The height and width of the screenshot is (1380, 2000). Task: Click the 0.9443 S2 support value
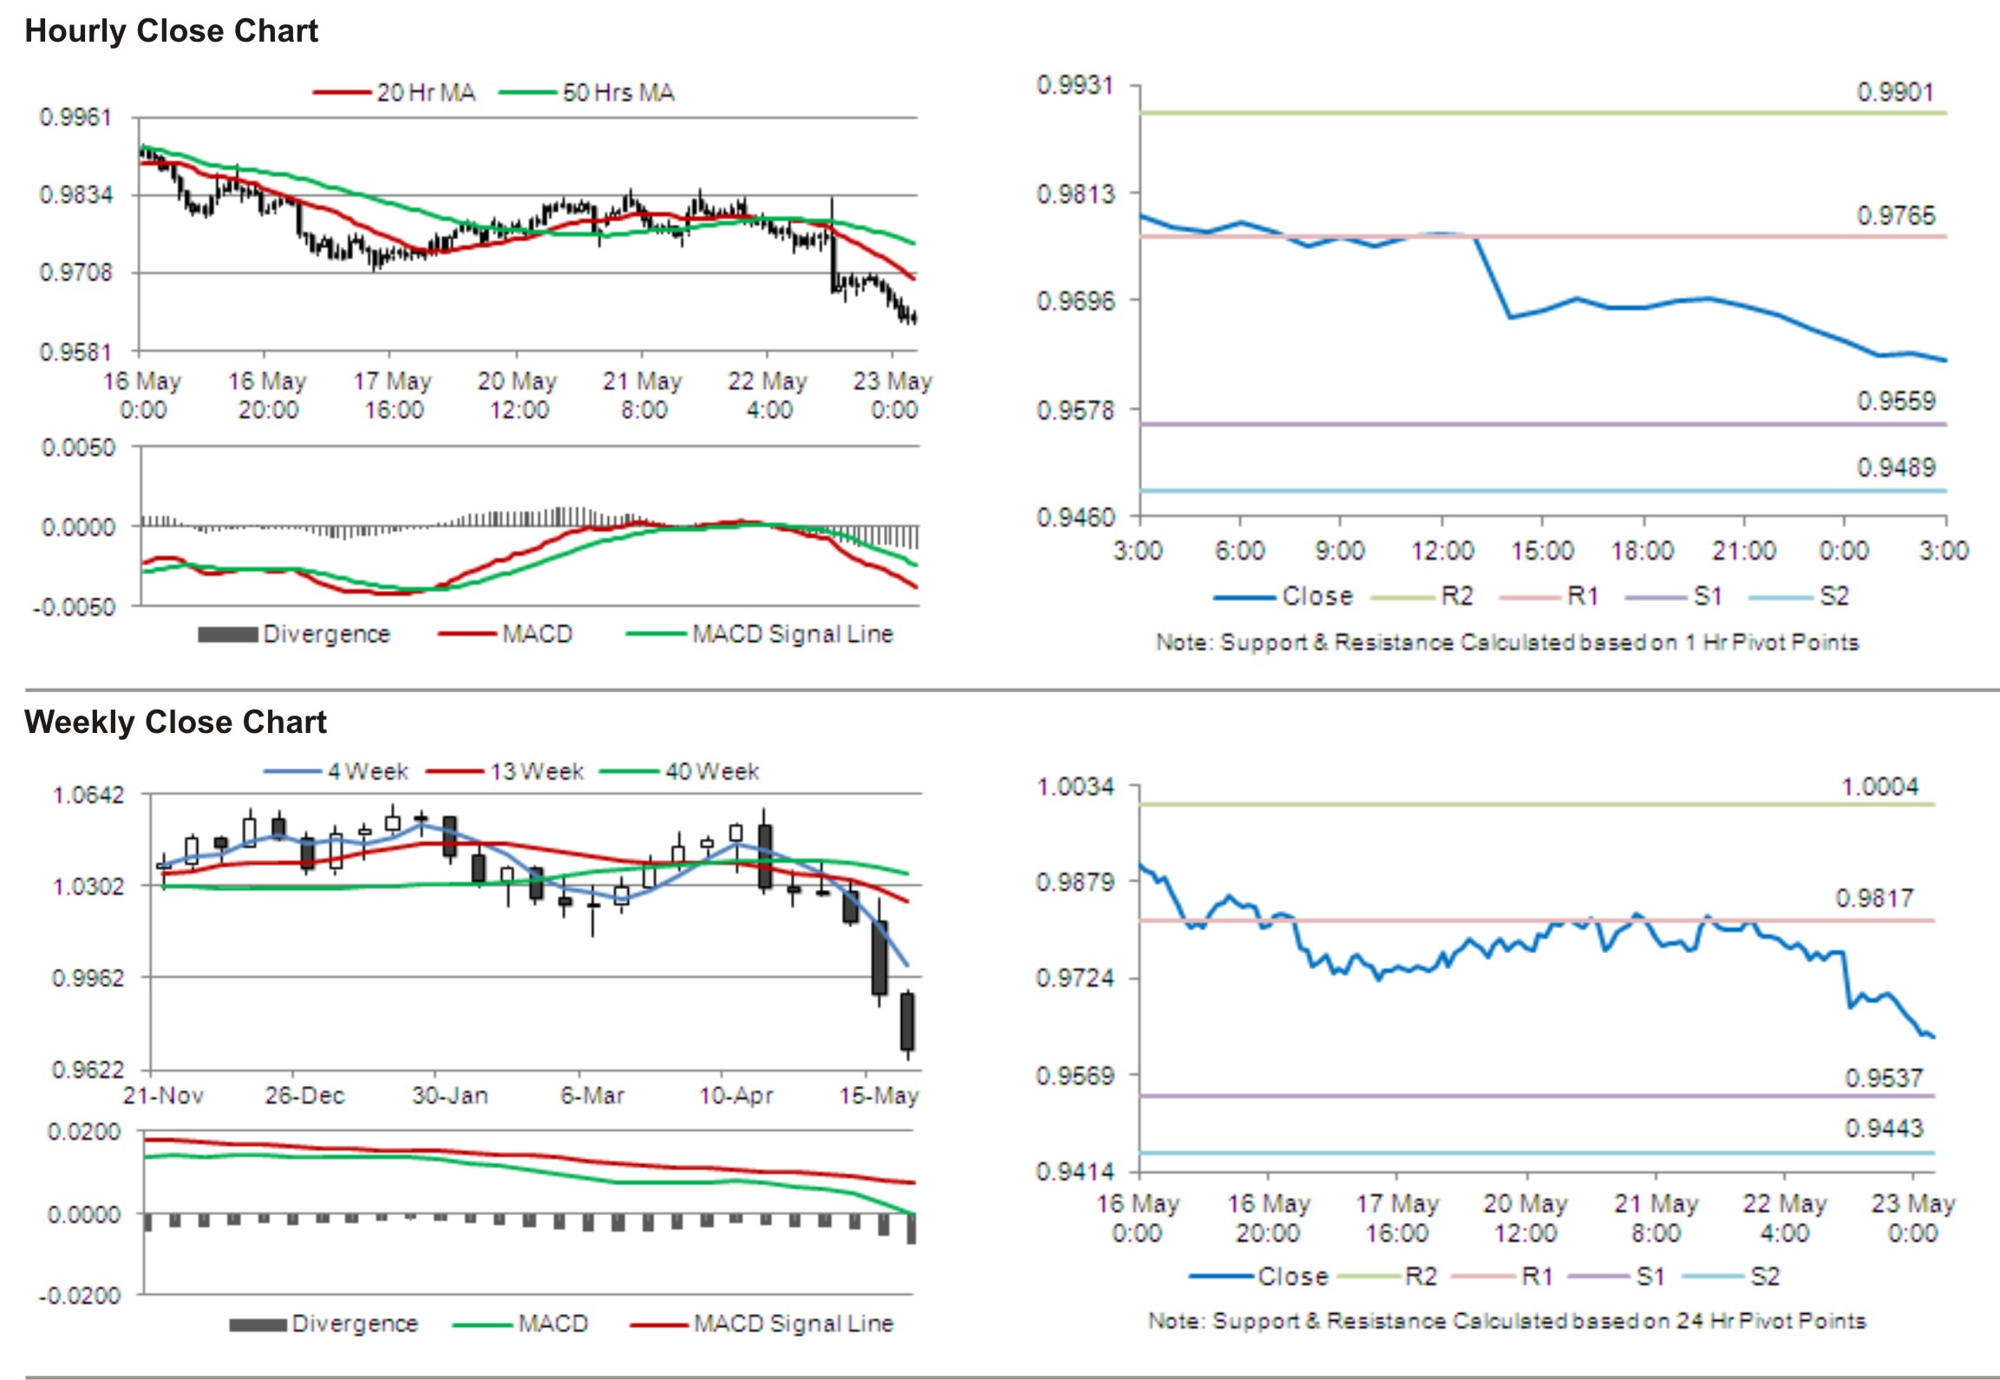click(1885, 1128)
